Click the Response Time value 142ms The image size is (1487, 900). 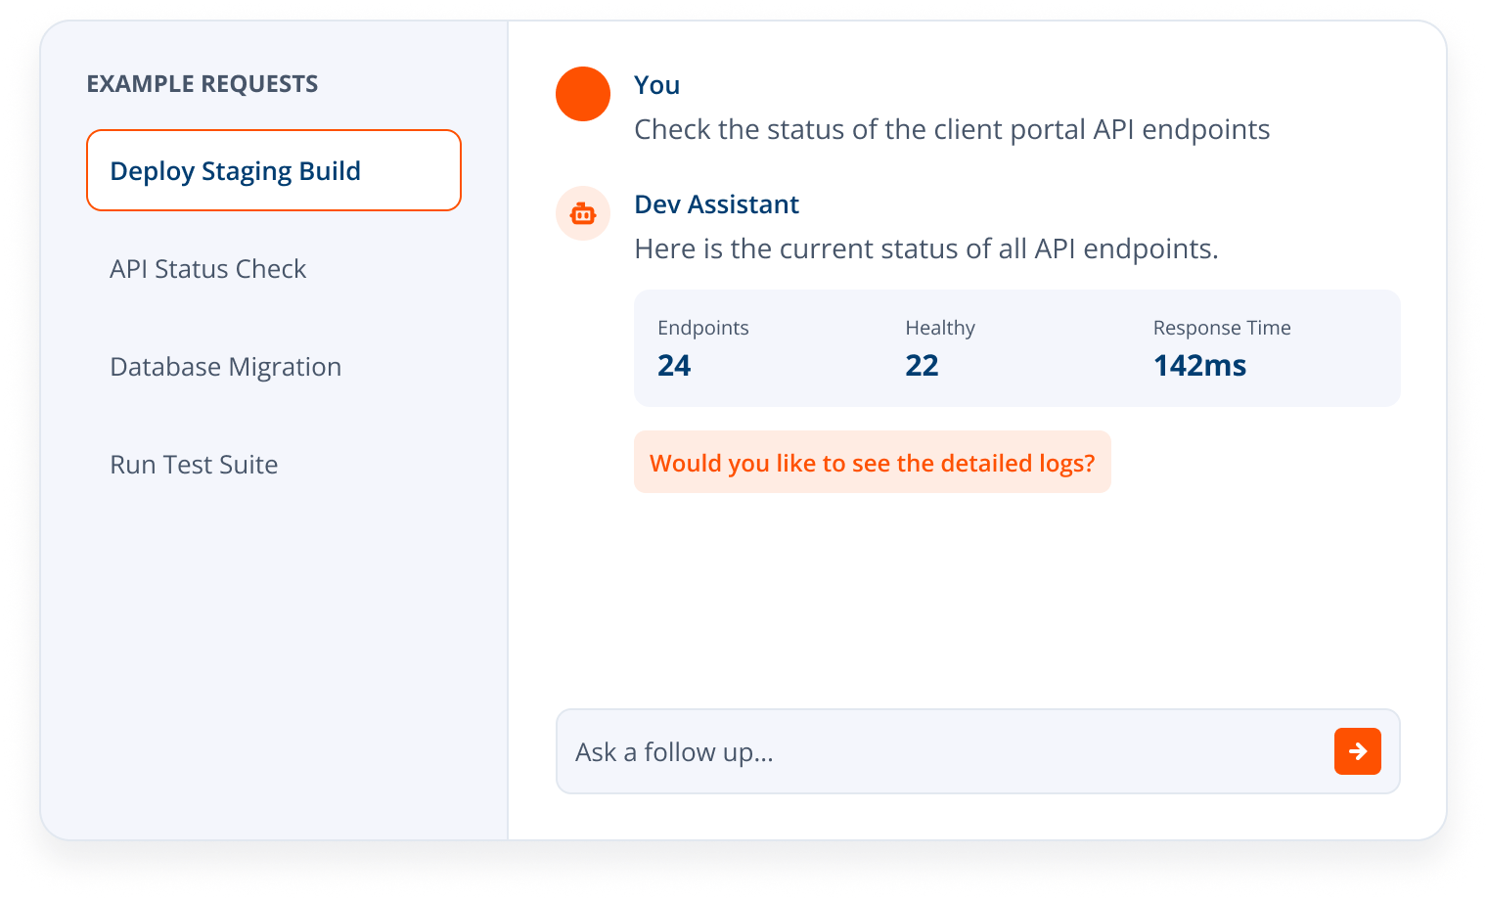(x=1199, y=365)
